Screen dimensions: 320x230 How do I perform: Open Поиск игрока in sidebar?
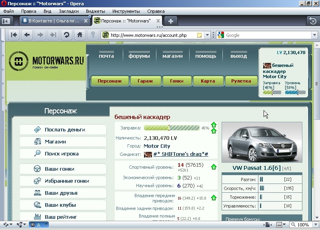click(63, 154)
